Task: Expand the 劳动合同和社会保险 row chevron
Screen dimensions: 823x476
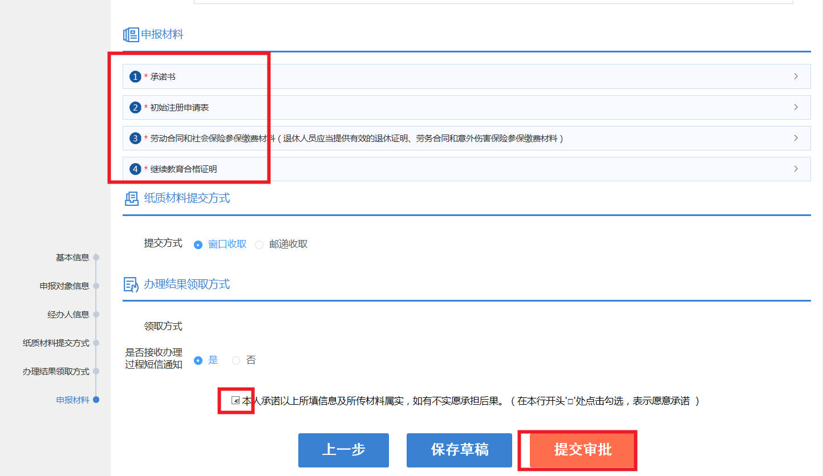Action: point(796,138)
